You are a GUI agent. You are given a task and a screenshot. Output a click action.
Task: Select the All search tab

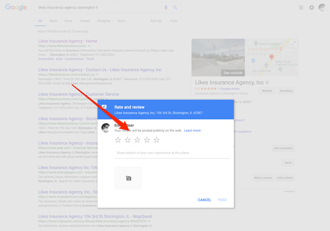point(40,21)
